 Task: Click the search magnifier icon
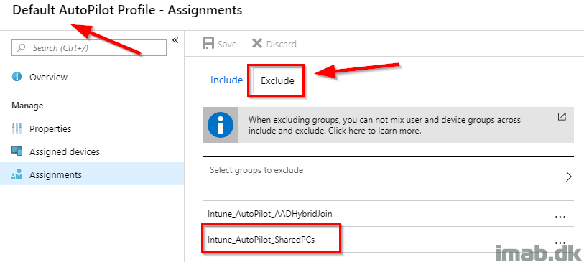click(x=22, y=48)
